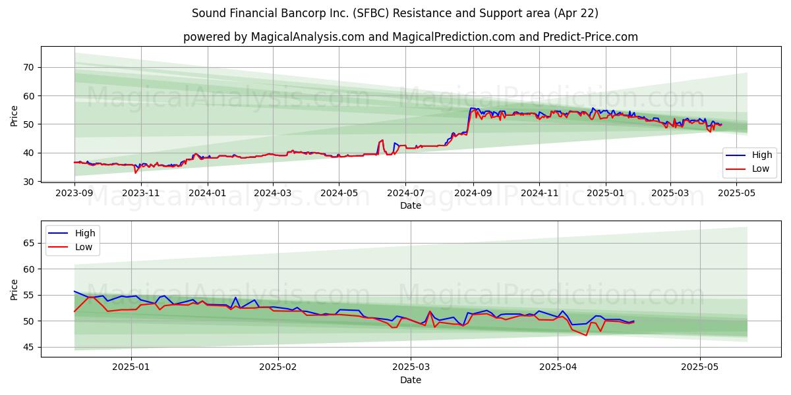Click the 'Price' y-axis label of the top chart

pos(15,115)
